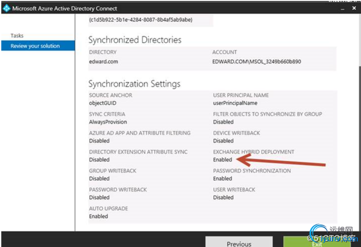Screen dimensions: 361x247
Task: Click the edward.com directory value
Action: 103,61
